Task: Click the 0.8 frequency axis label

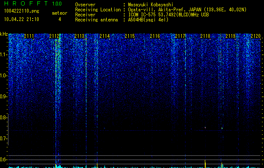Action: pyautogui.click(x=3, y=118)
